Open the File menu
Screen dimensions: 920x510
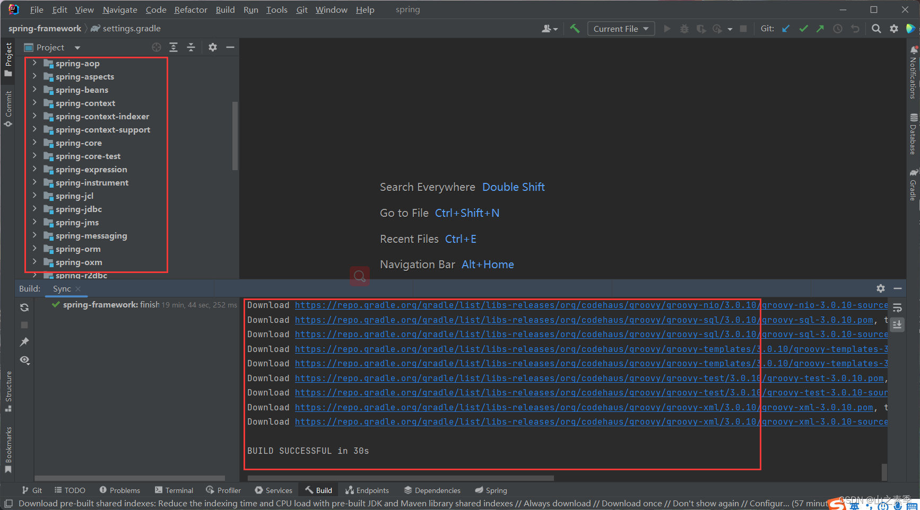(x=37, y=10)
